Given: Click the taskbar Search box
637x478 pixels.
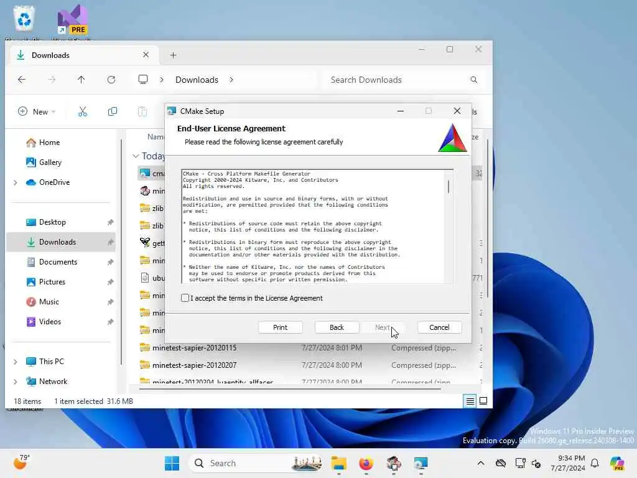Looking at the screenshot, I should (x=257, y=463).
